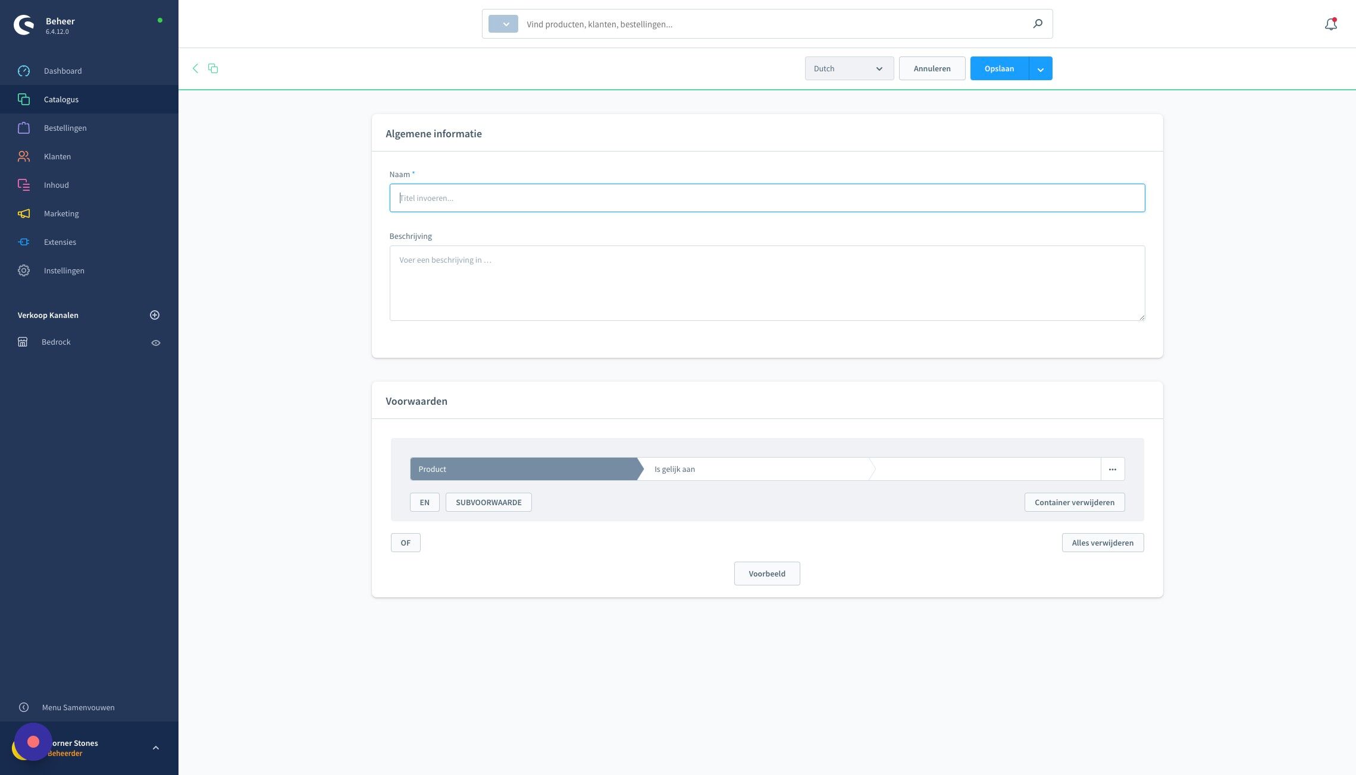Click the textarea resize handle in Beschrijving
This screenshot has height=775, width=1356.
[x=1141, y=317]
